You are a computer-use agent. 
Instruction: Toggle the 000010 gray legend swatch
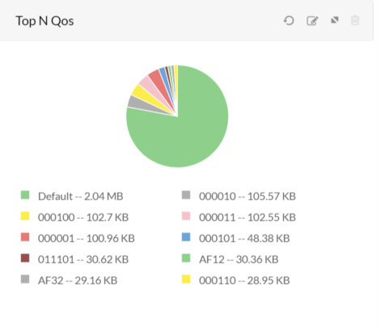click(186, 195)
